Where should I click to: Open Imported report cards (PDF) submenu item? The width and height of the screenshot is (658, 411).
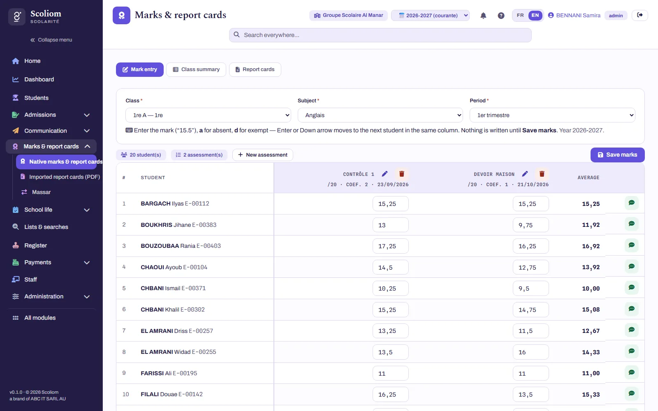[60, 177]
